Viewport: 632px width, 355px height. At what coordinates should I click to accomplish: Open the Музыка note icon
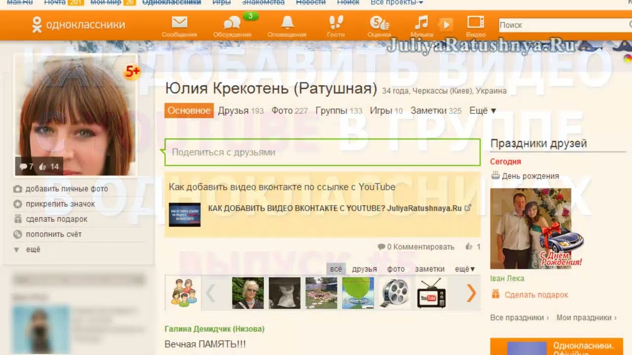(x=421, y=23)
